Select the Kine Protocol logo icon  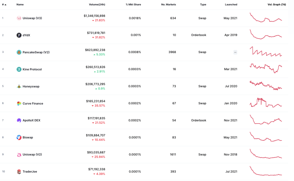pyautogui.click(x=19, y=69)
